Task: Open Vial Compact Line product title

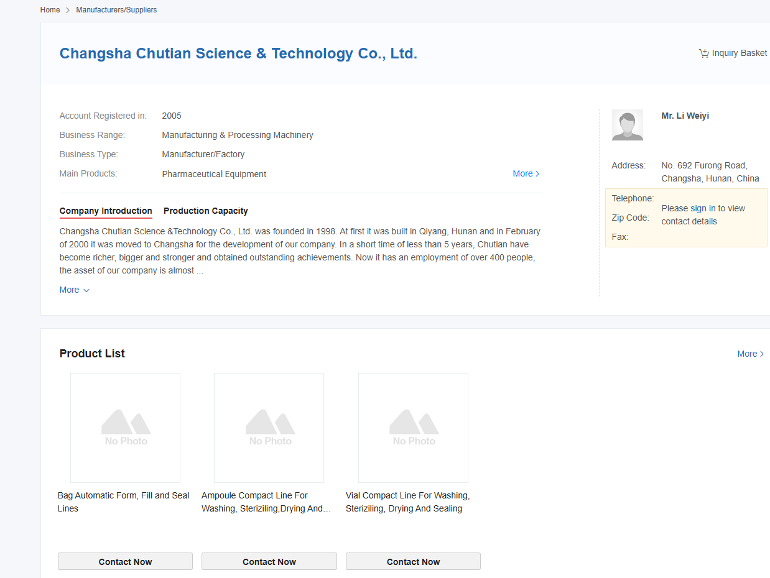Action: tap(407, 502)
